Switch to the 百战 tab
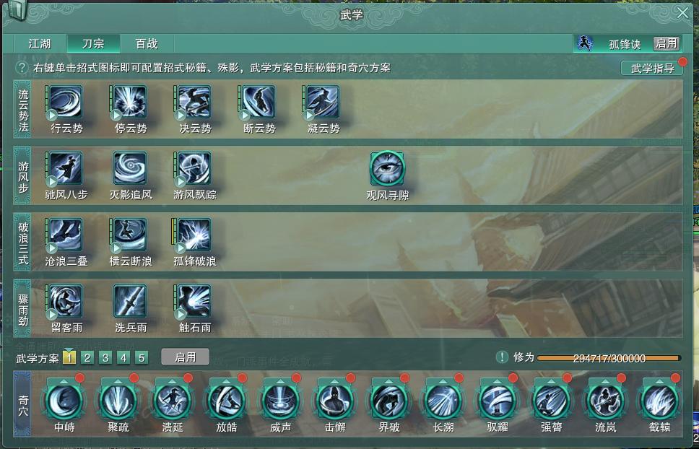 click(x=147, y=43)
